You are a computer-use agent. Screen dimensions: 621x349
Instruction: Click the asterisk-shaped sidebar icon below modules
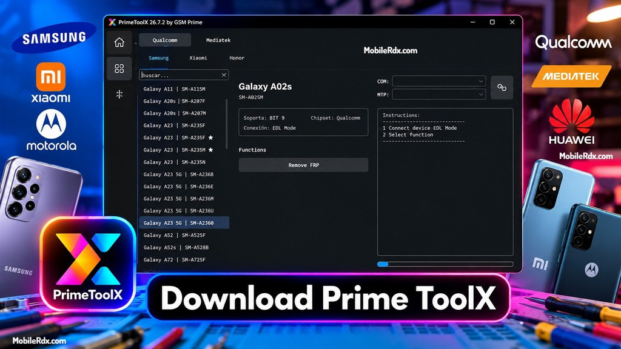pyautogui.click(x=119, y=94)
